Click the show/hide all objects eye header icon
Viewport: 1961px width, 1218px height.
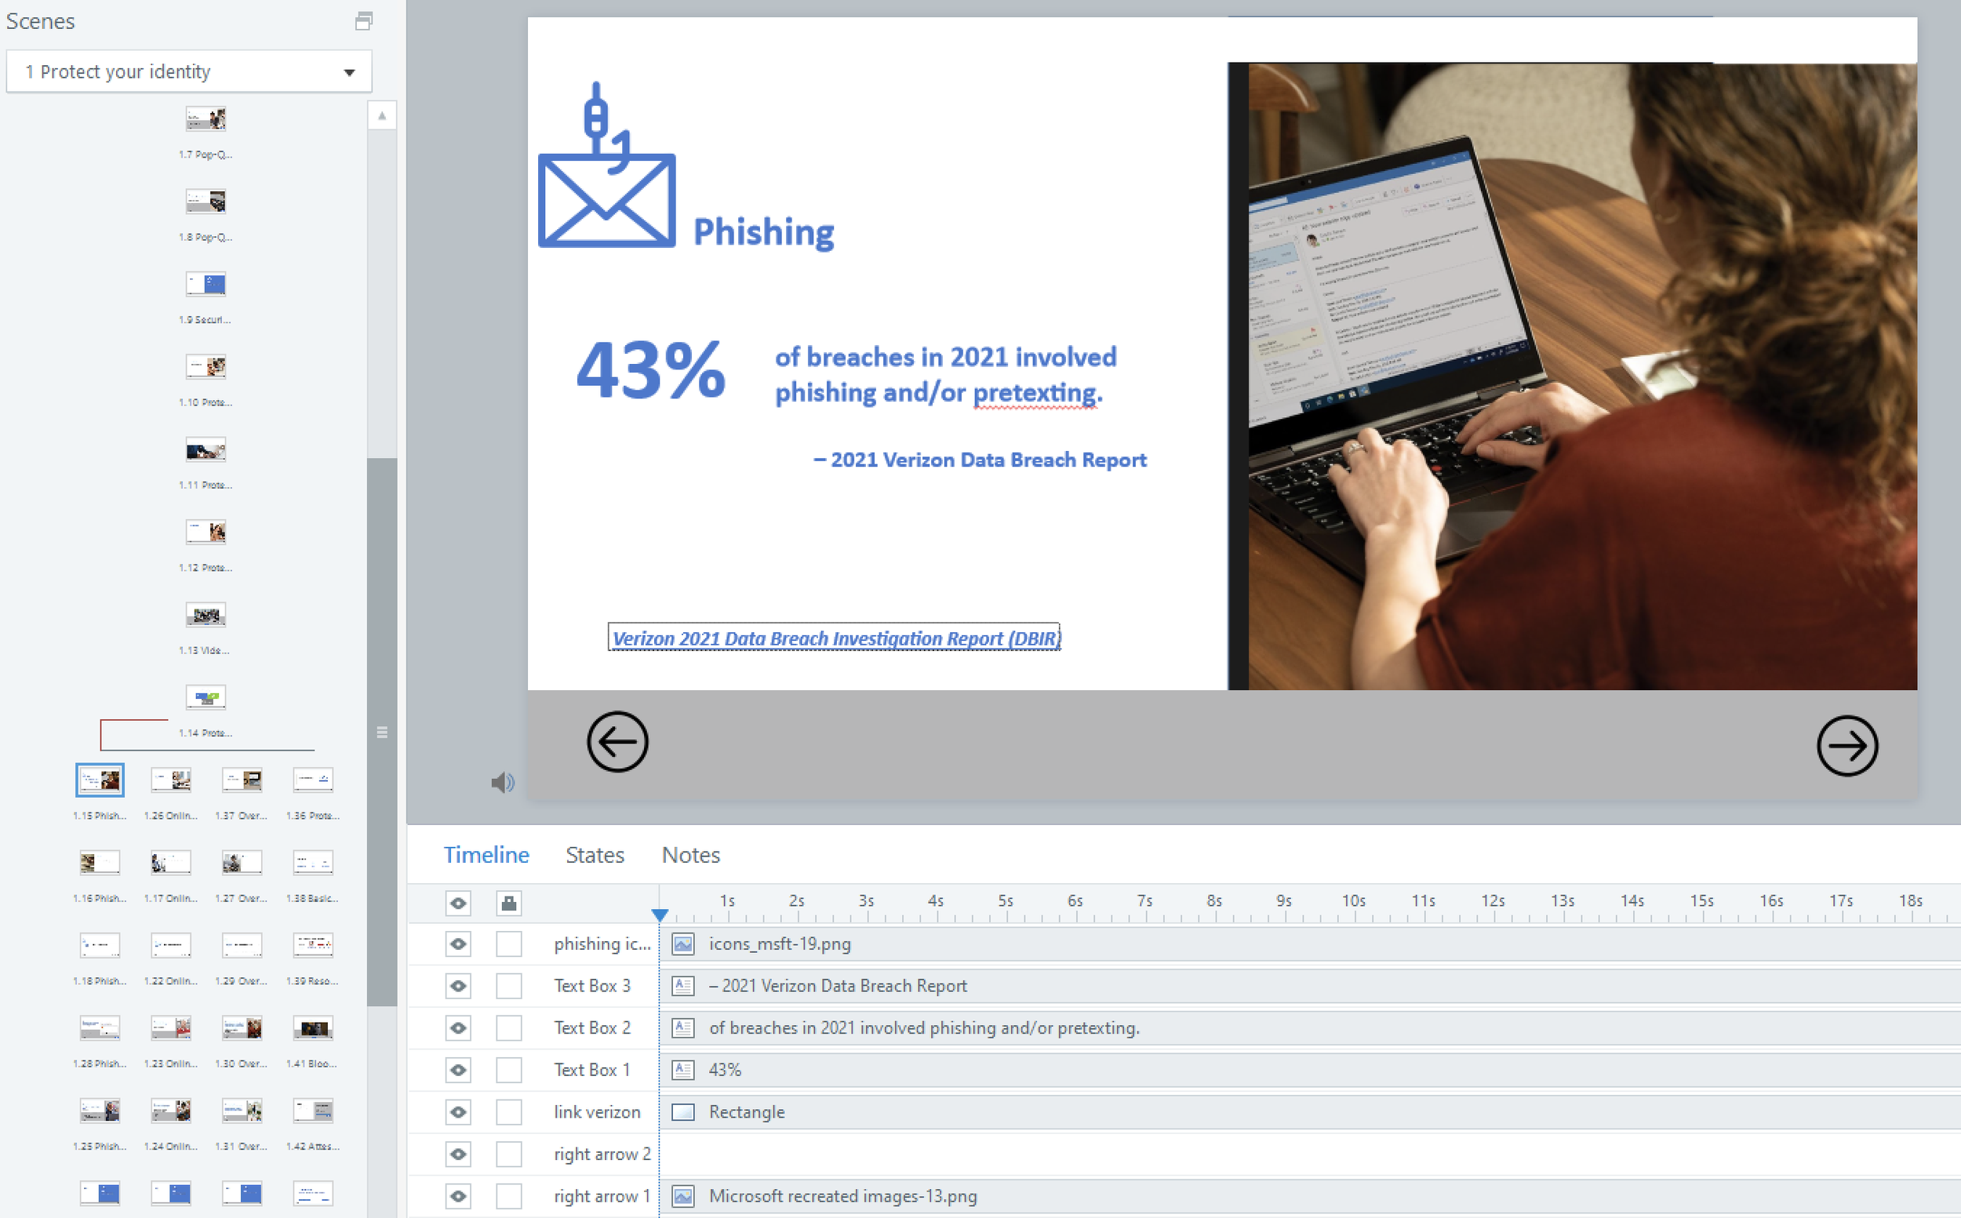click(458, 903)
